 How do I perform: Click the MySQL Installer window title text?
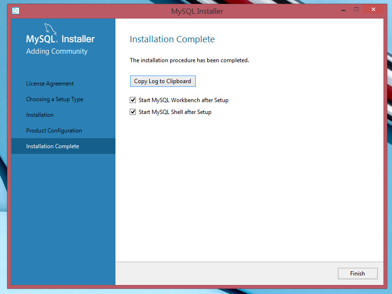tap(197, 11)
